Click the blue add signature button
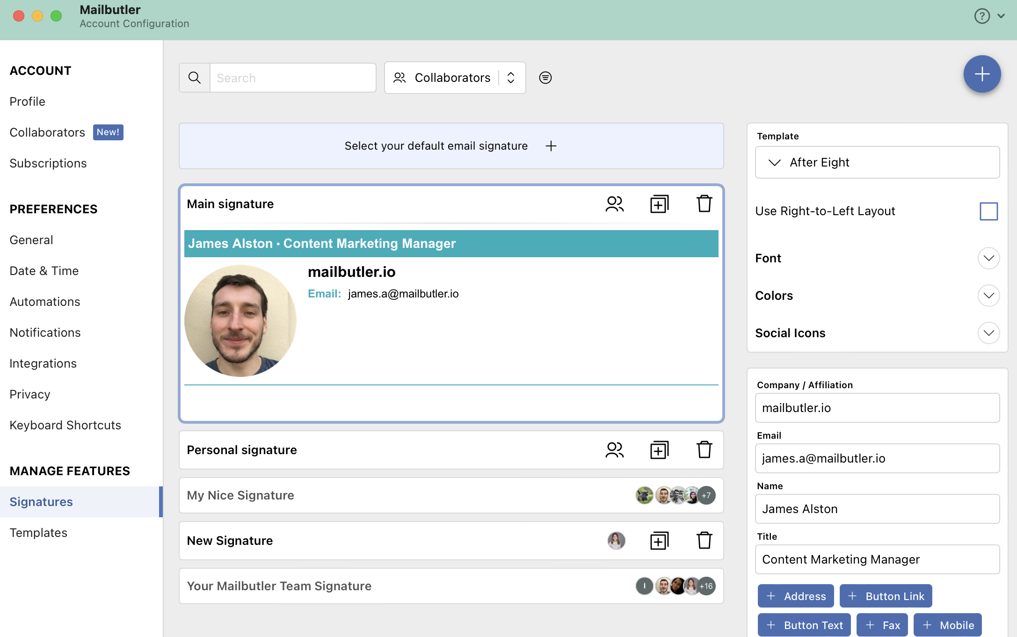 [x=982, y=74]
